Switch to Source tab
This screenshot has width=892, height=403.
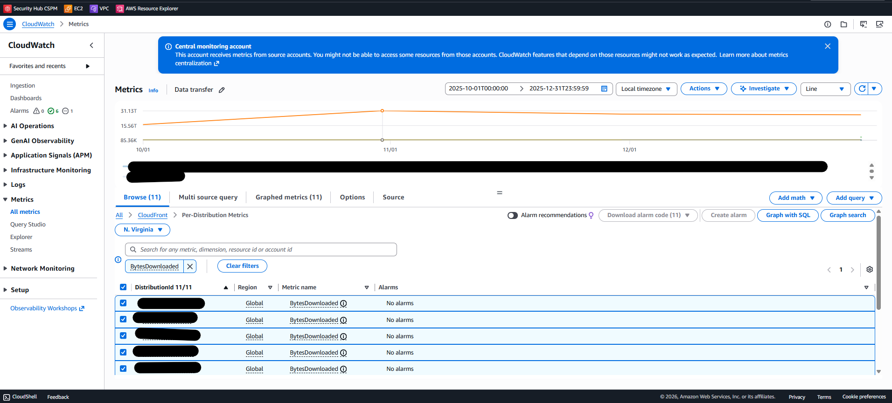pos(393,197)
